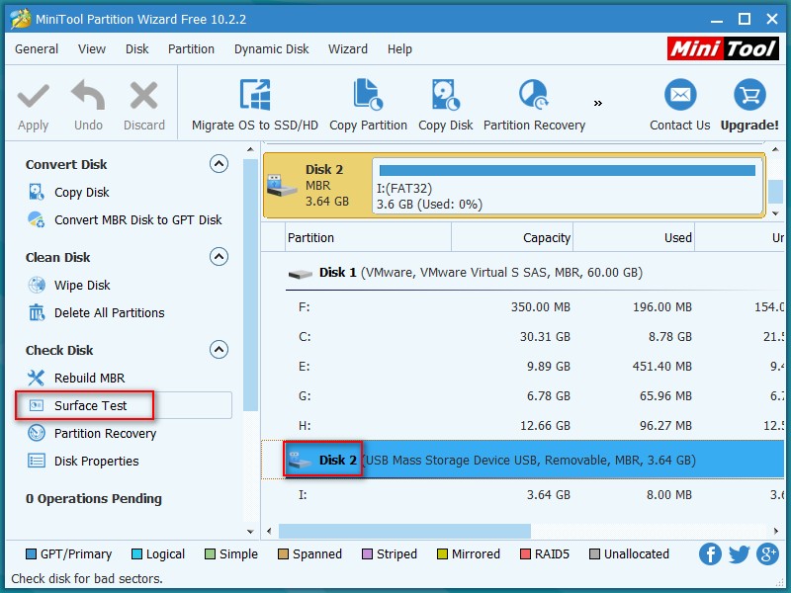Open the Partition menu
791x593 pixels.
click(x=191, y=48)
